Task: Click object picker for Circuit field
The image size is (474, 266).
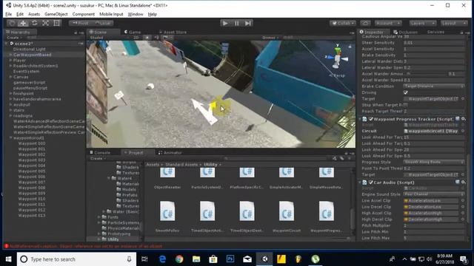Action: tap(462, 131)
